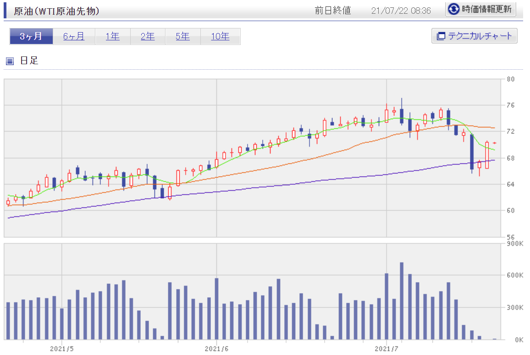The image size is (530, 355).
Task: Select the 3ヶ月 period tab
Action: click(31, 36)
